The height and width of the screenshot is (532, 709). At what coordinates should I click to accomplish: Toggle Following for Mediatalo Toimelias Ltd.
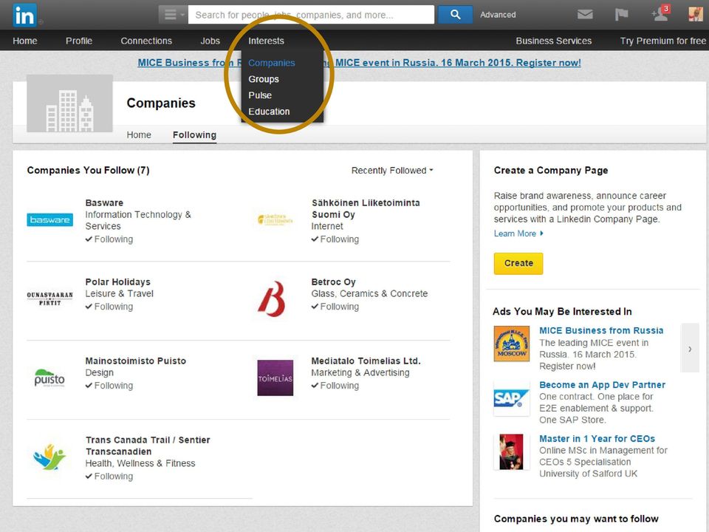[x=335, y=386]
